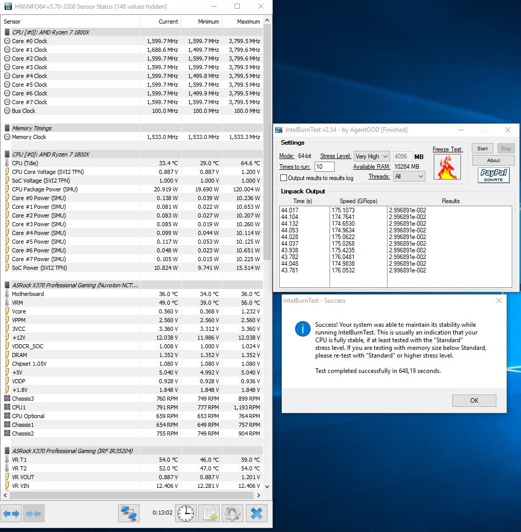This screenshot has height=532, width=521.
Task: Click the Linpack time value 44.017
Action: (x=290, y=210)
